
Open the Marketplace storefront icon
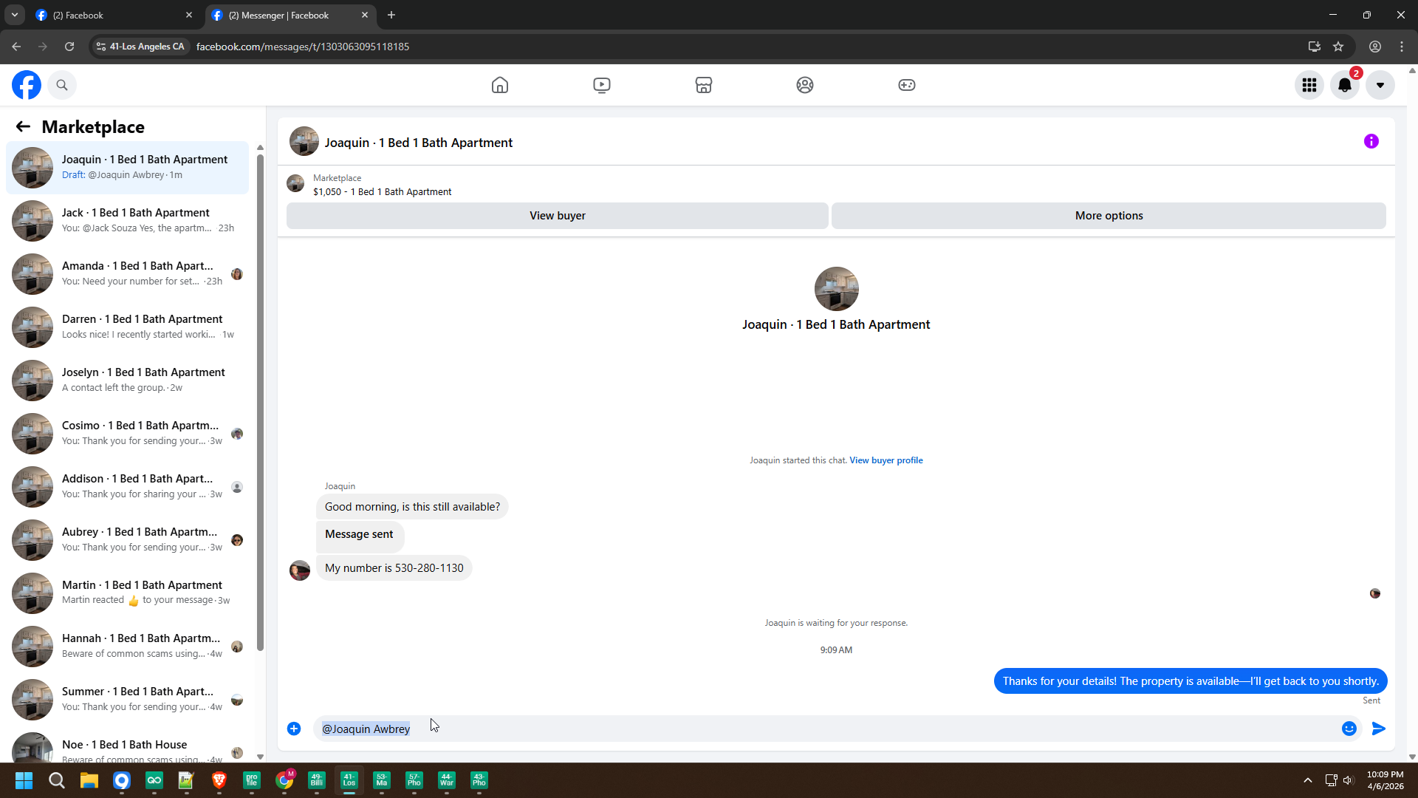[704, 85]
